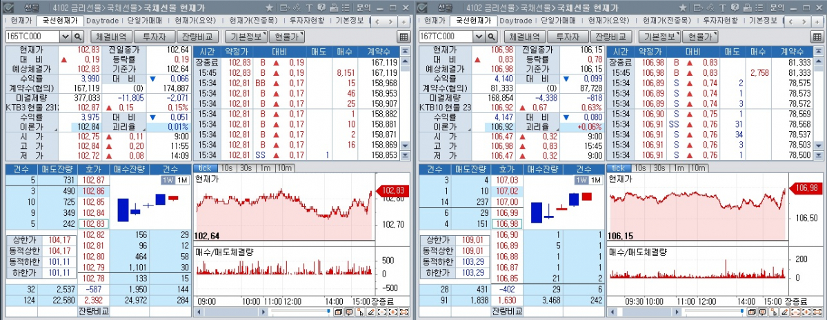Open the 현재가(전종목) tab in the 167TC000 window
Image resolution: width=827 pixels, height=320 pixels.
click(666, 21)
